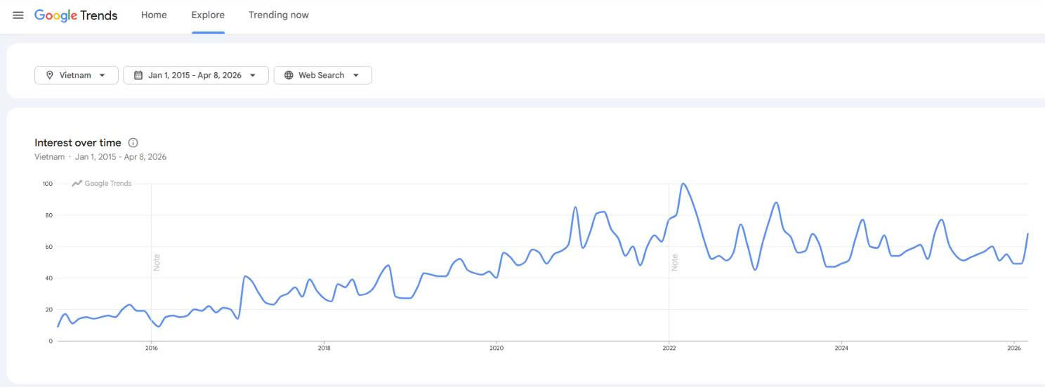The image size is (1045, 387).
Task: Click the 2018 label on time axis
Action: pos(324,348)
